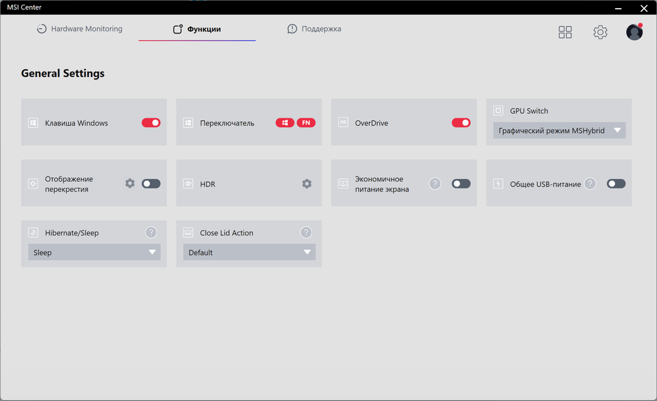The image size is (657, 401).
Task: Show help for Общее USB-питание
Action: point(590,183)
